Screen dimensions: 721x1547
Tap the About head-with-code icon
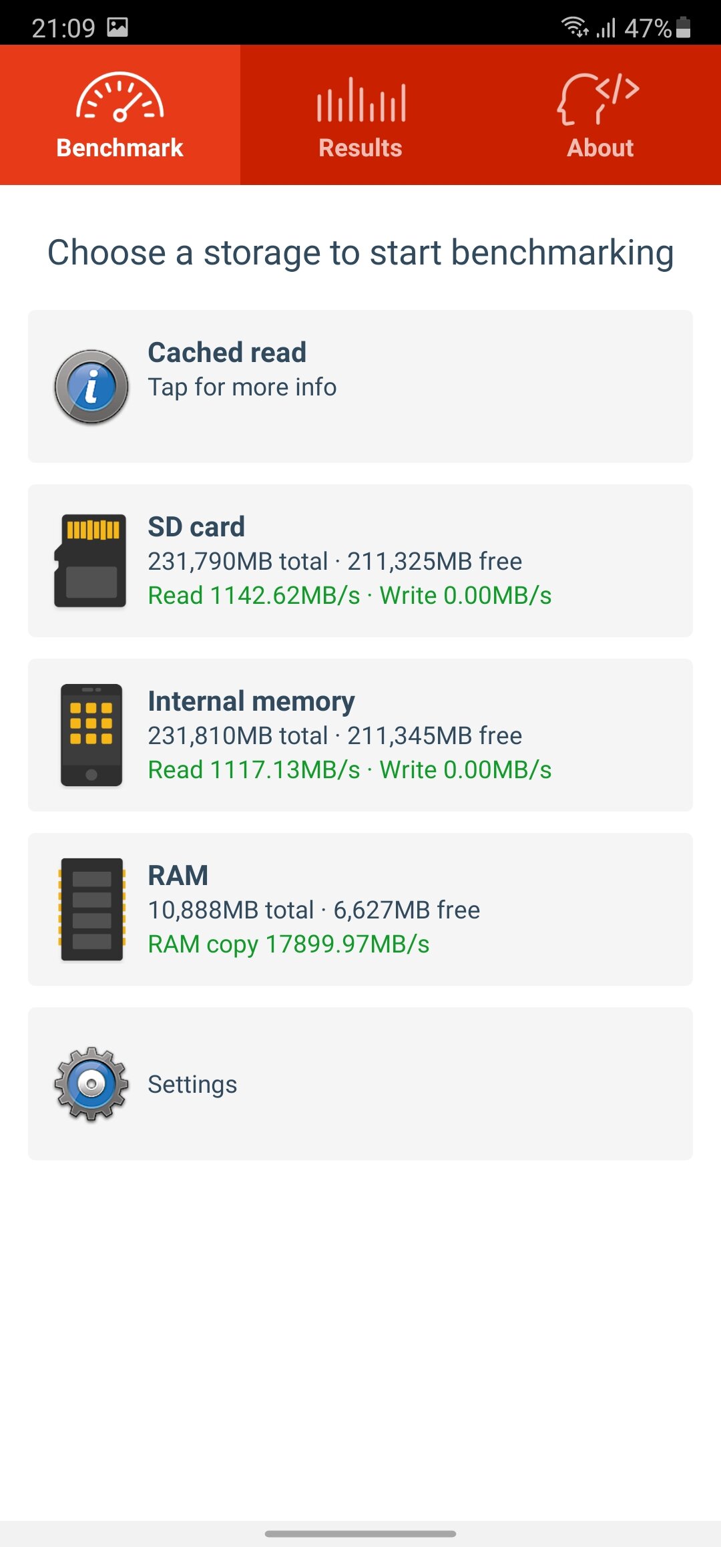(599, 99)
